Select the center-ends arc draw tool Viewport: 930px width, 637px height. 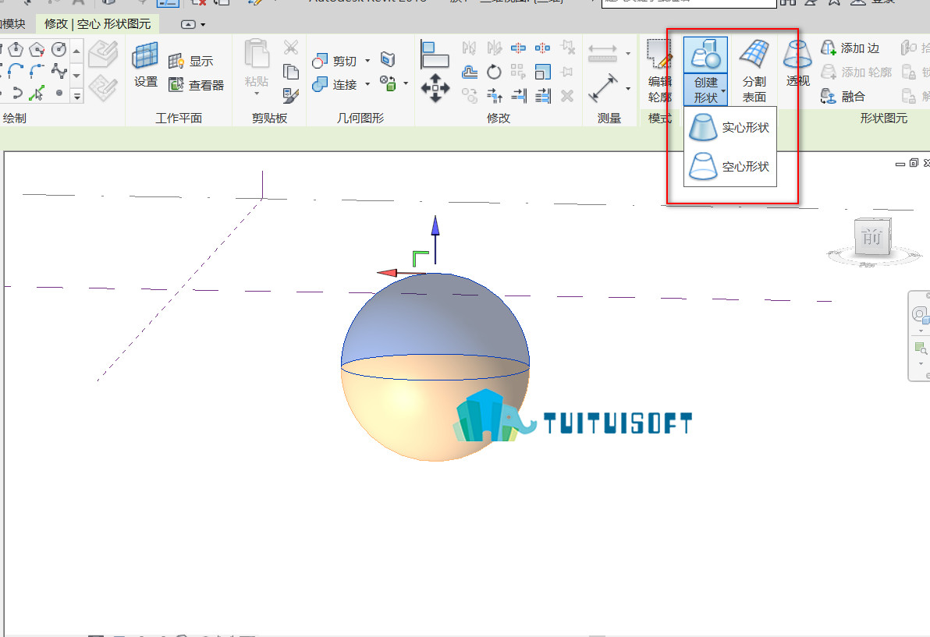[37, 71]
